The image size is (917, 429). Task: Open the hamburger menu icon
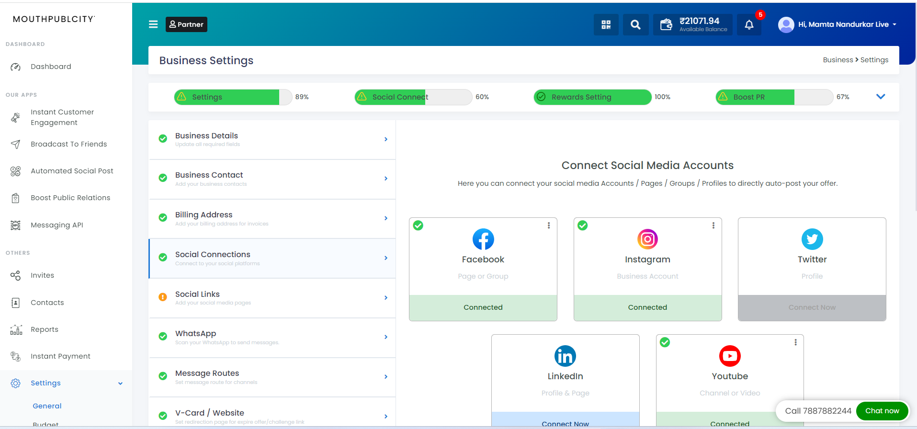click(153, 24)
